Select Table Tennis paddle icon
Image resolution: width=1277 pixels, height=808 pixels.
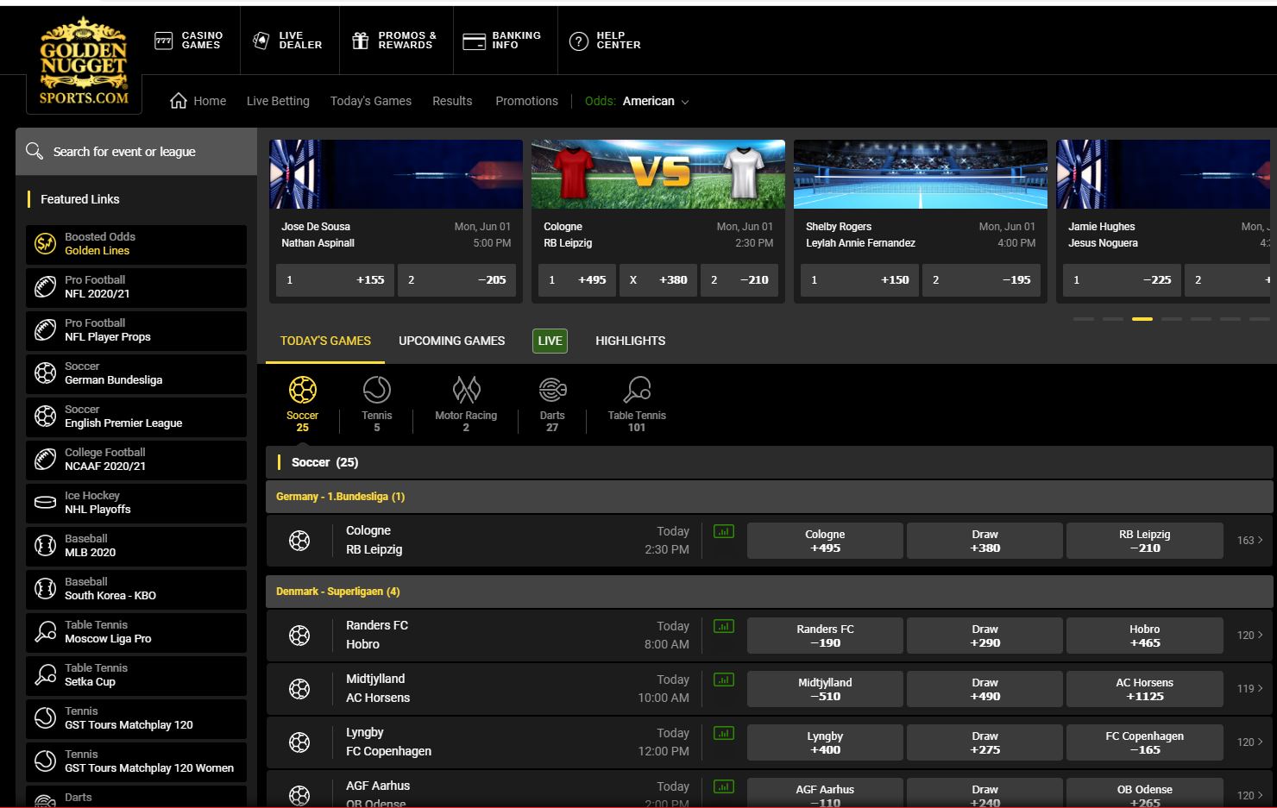point(637,390)
